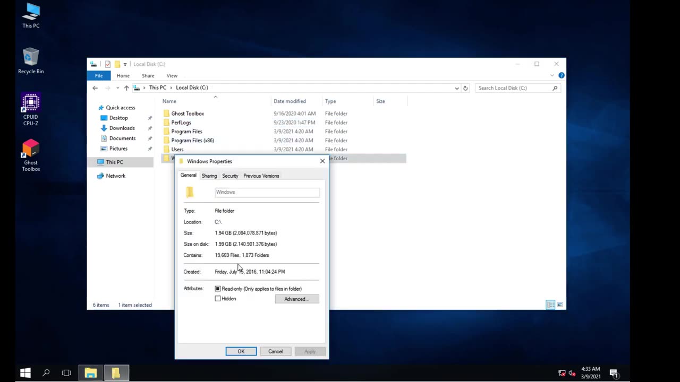Toggle the Read-only attribute checkbox
Screen dimensions: 680x382
coord(218,289)
